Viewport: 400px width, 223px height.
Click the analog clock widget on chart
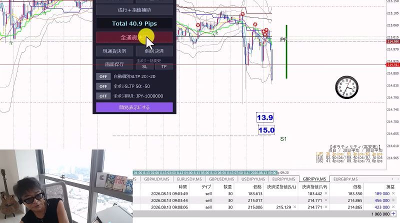pyautogui.click(x=346, y=87)
